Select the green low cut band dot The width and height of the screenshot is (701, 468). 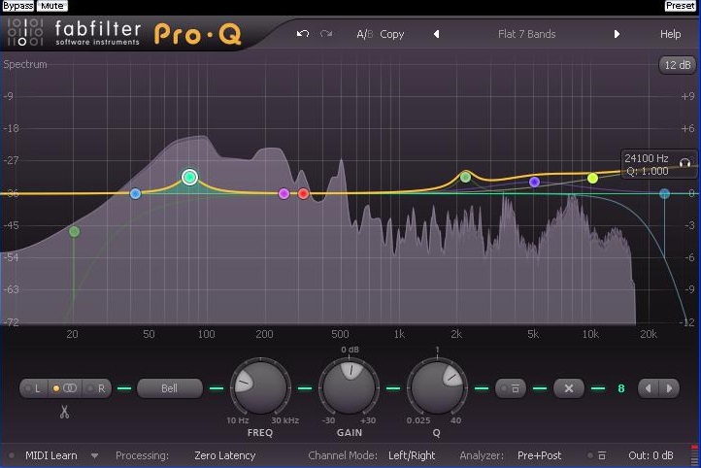point(74,231)
